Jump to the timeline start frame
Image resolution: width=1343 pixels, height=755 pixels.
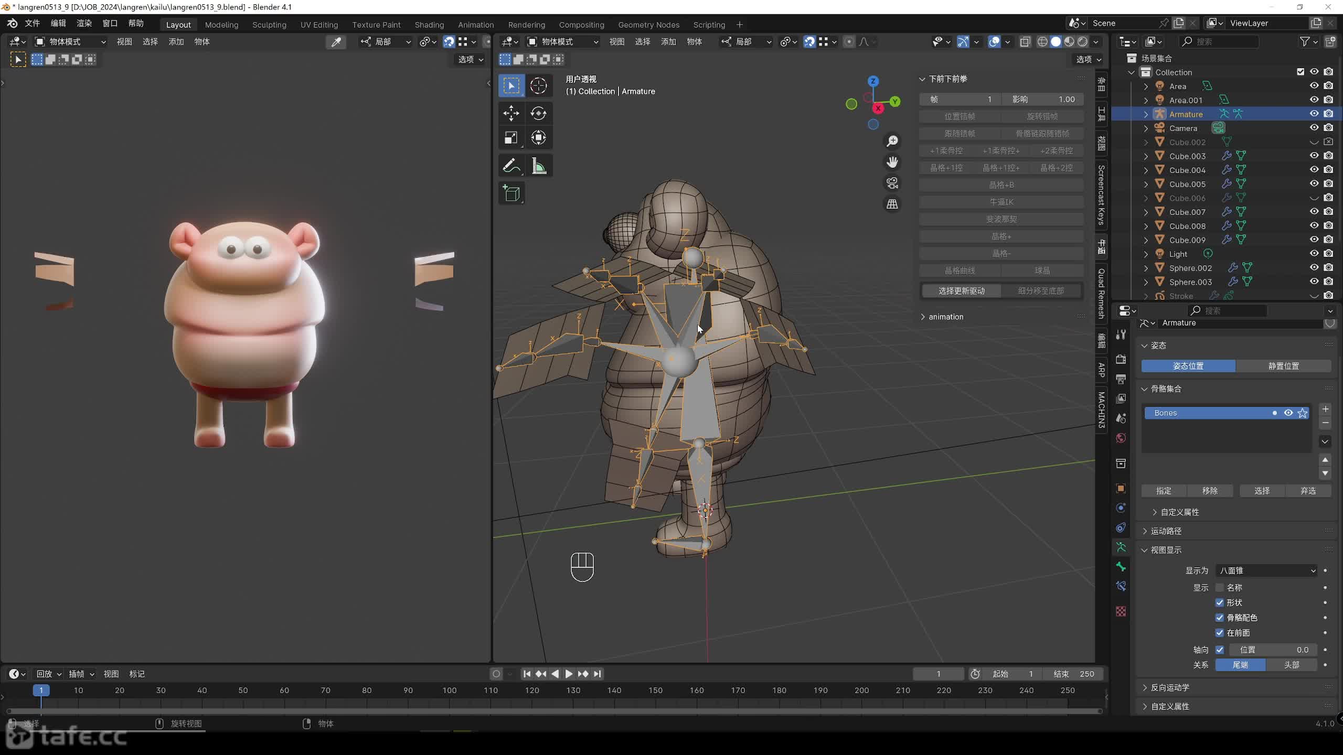(x=527, y=674)
